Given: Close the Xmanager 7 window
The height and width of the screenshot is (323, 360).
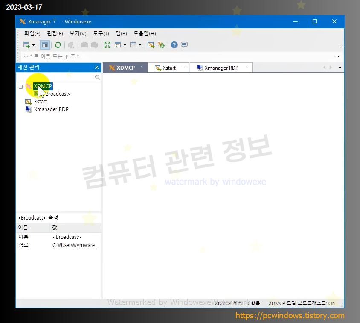Looking at the screenshot, I should (x=334, y=22).
